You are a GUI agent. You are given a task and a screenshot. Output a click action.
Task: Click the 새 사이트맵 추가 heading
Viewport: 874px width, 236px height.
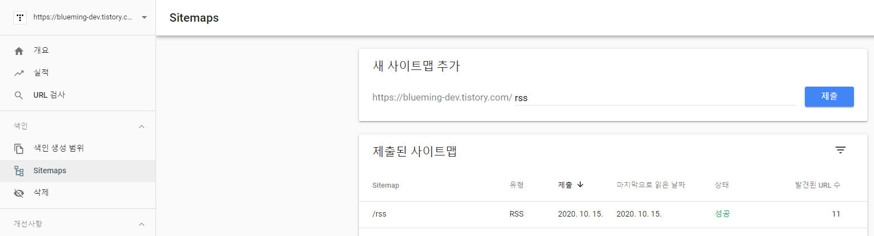(416, 66)
